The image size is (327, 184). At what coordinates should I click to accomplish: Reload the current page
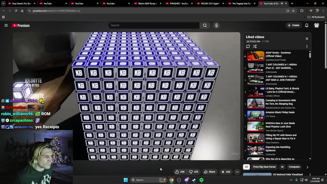pyautogui.click(x=16, y=11)
